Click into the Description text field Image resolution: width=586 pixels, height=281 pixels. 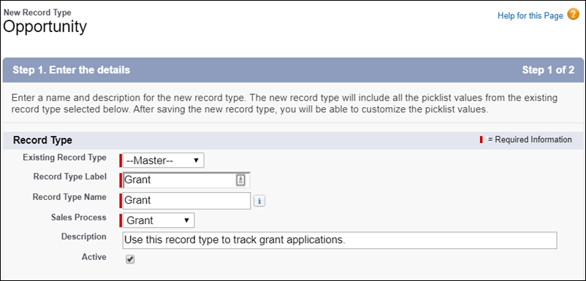pos(340,240)
